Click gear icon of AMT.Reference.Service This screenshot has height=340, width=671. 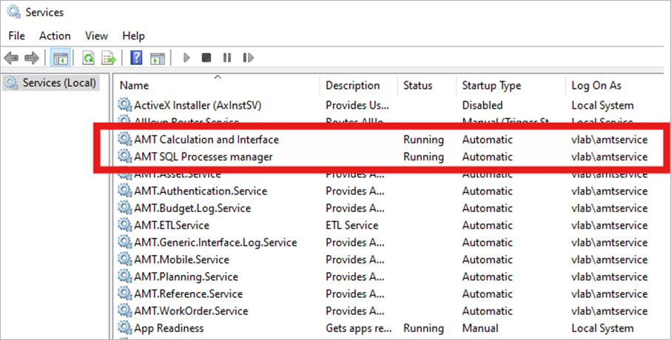click(x=124, y=293)
